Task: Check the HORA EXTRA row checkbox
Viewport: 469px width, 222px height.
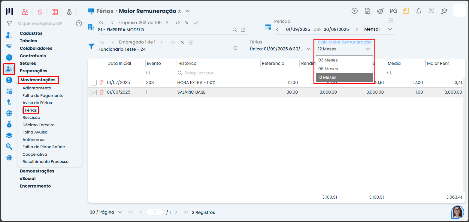Action: tap(94, 82)
